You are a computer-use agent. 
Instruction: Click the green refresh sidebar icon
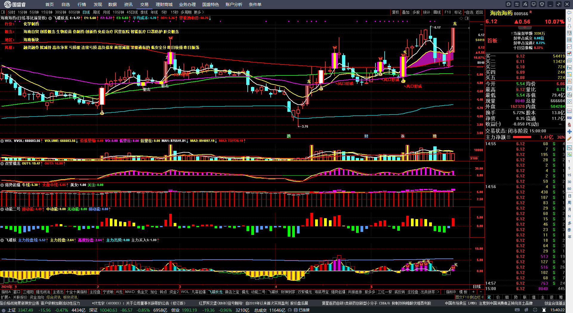[x=569, y=154]
